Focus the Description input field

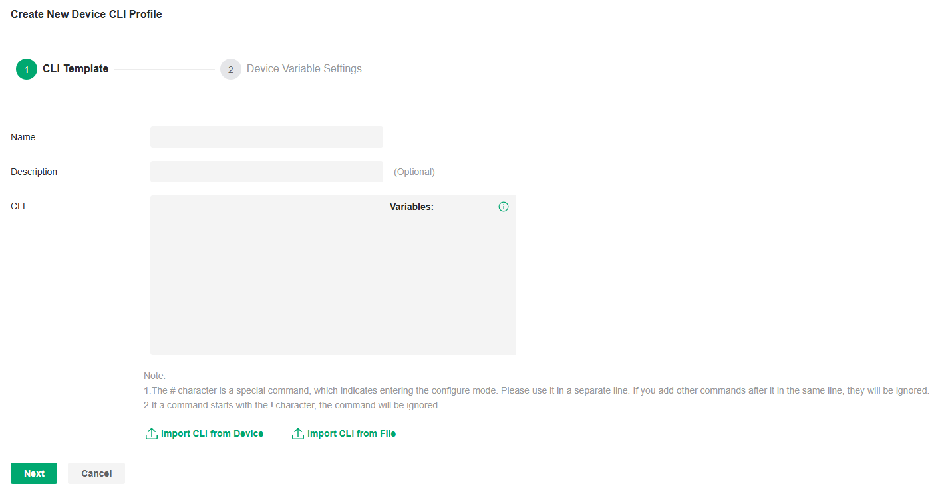266,172
